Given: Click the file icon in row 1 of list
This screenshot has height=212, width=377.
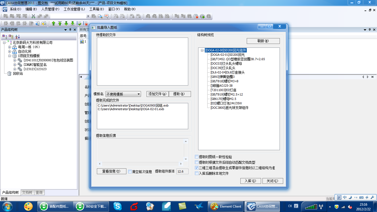Looking at the screenshot, I should pos(82,41).
